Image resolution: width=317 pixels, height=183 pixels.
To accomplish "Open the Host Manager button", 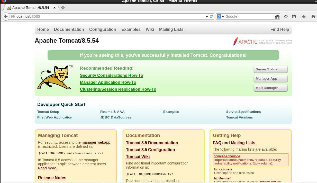I will 270,88.
